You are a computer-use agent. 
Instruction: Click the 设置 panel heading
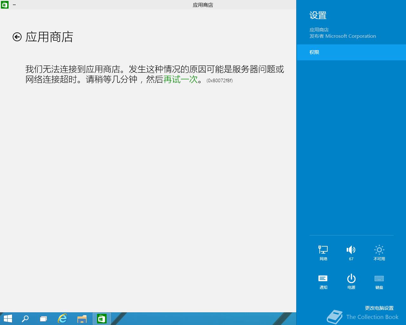pyautogui.click(x=318, y=15)
